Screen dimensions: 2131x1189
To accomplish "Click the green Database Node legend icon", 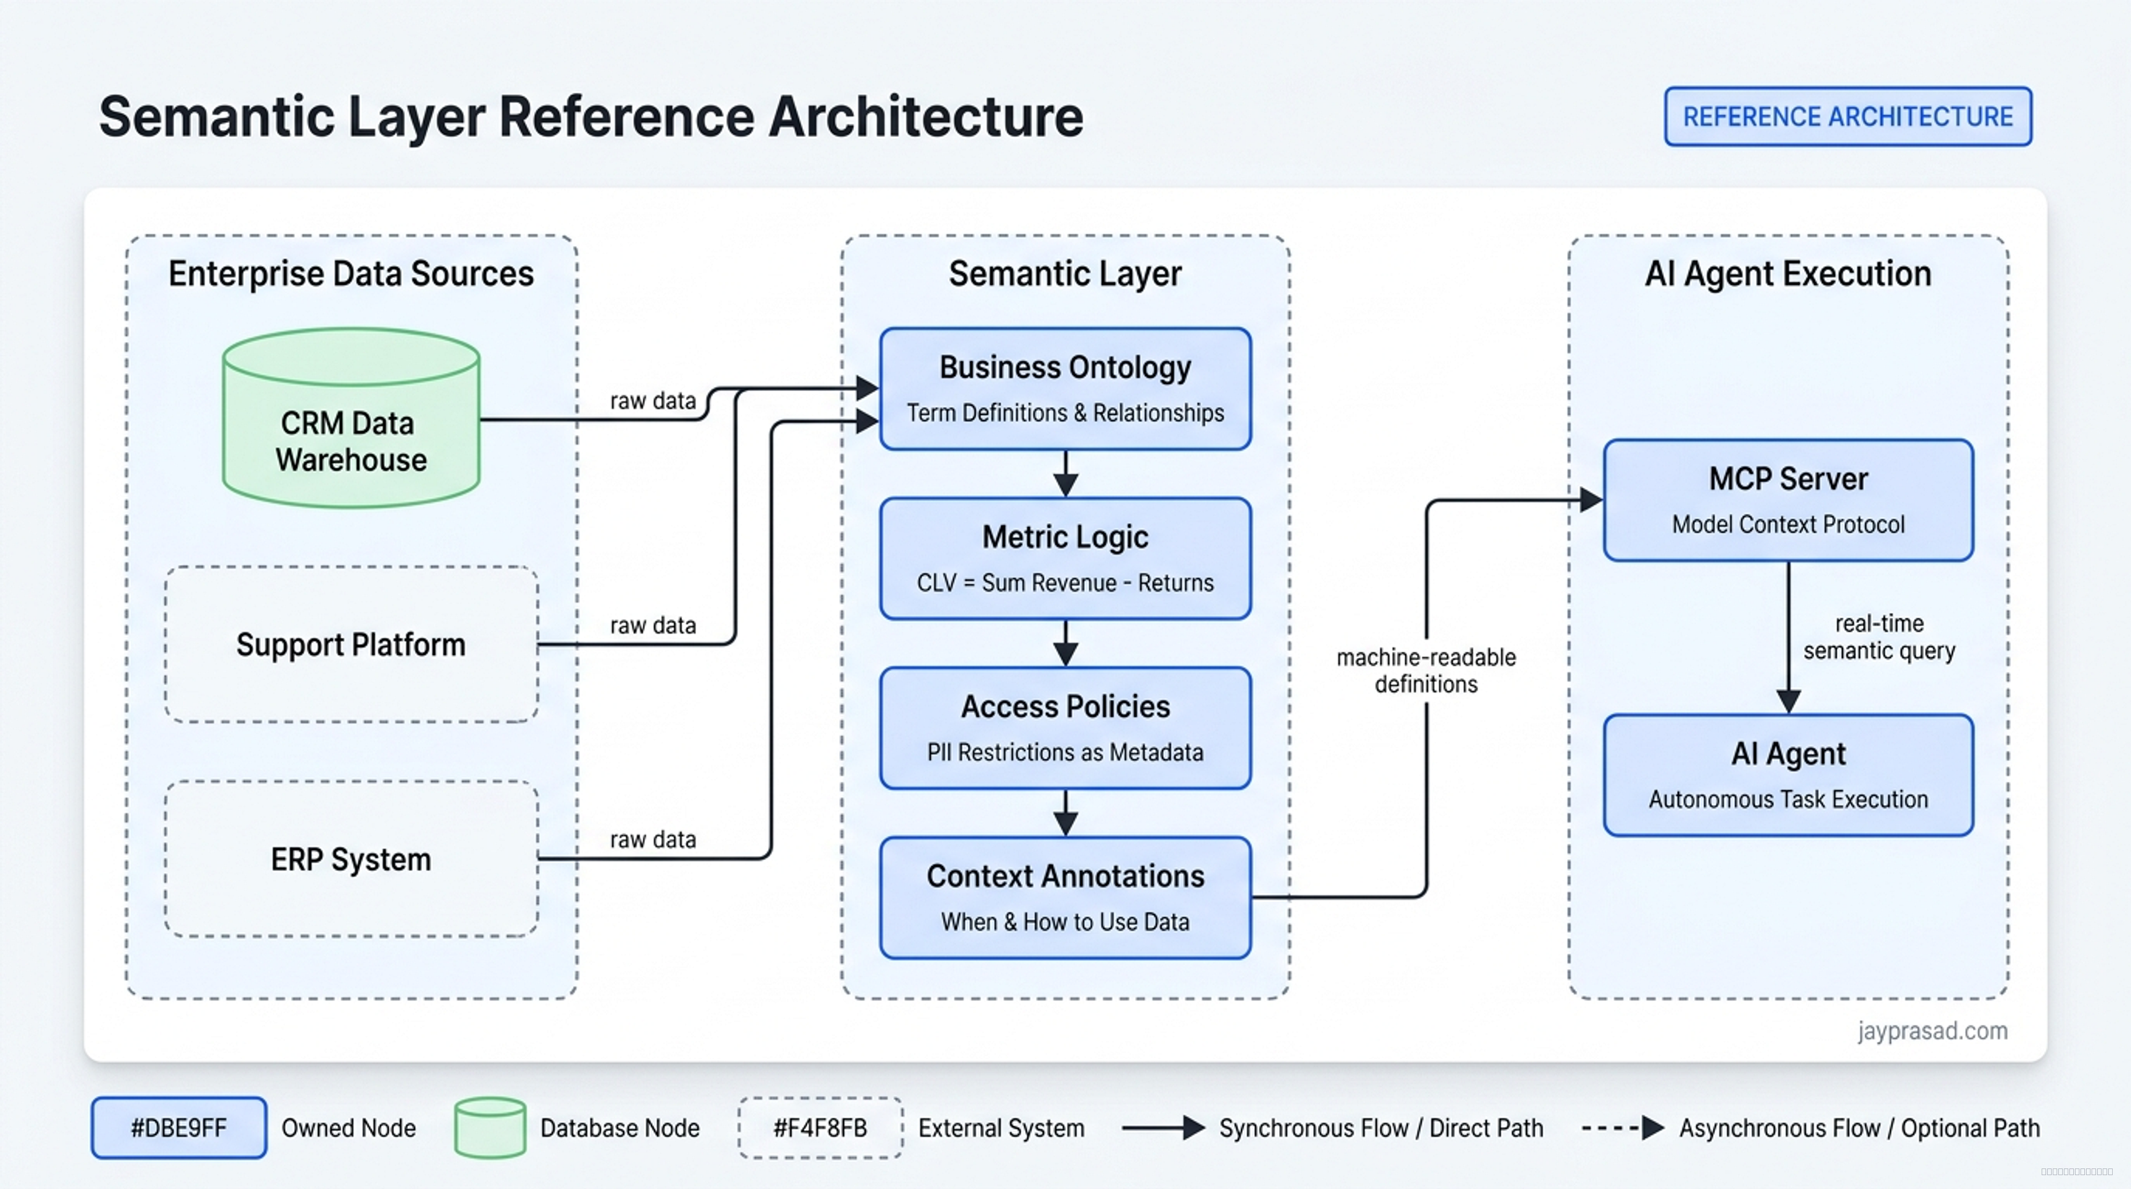I will (x=489, y=1128).
